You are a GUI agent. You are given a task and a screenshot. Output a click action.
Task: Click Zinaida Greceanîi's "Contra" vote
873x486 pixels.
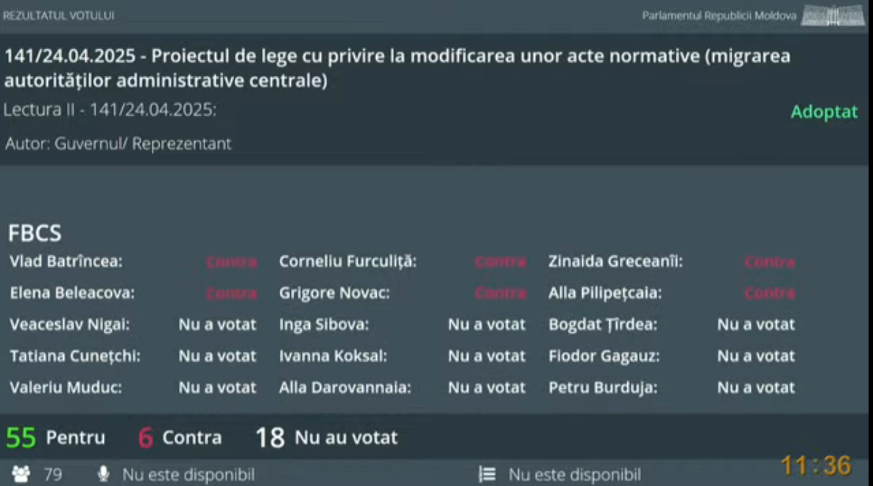tap(769, 262)
